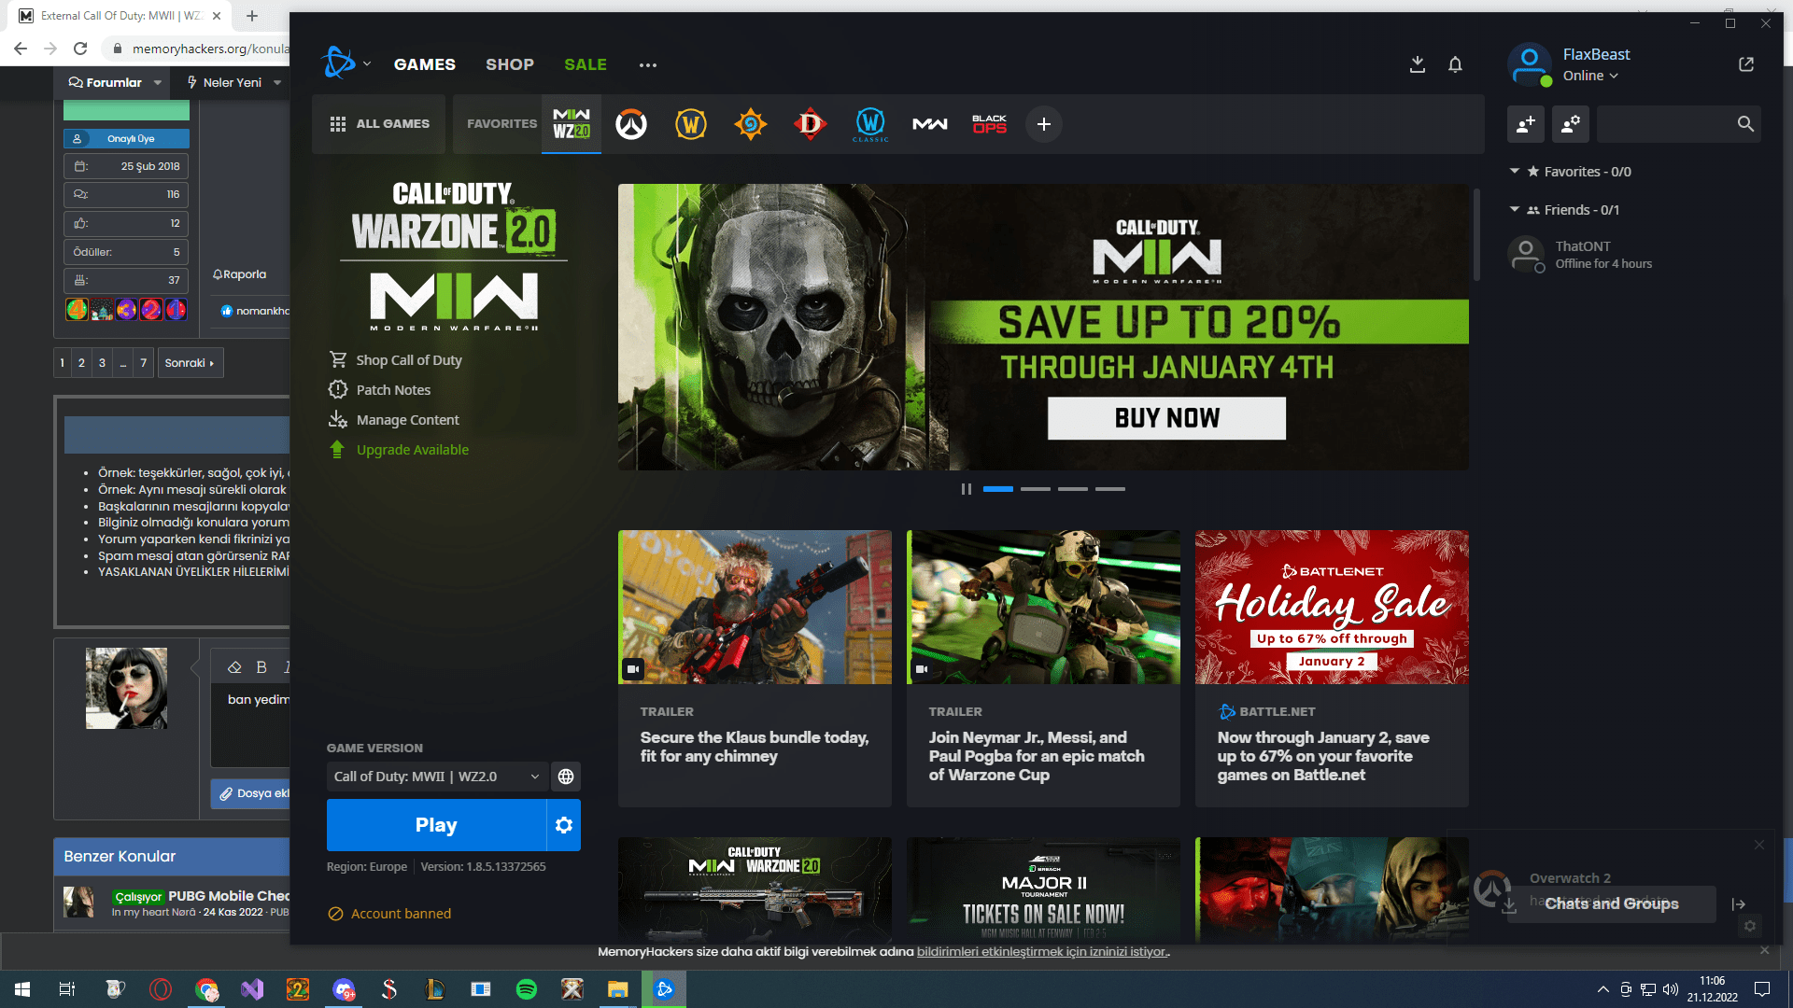This screenshot has height=1008, width=1793.
Task: Open the Windows Start menu
Action: [22, 989]
